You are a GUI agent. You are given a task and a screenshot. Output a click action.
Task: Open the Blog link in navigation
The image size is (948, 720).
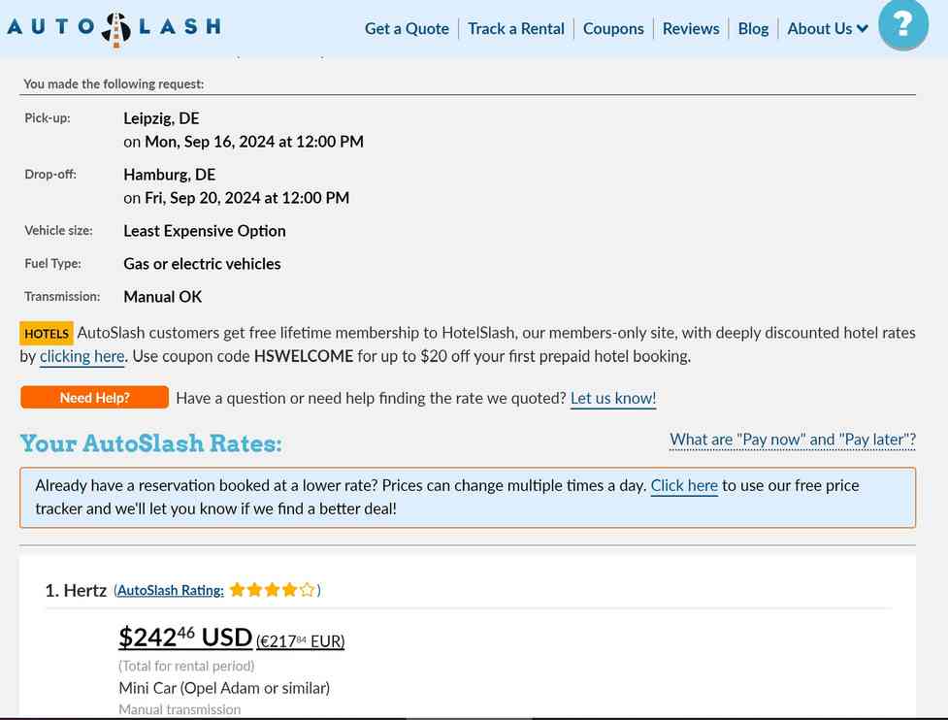tap(753, 28)
